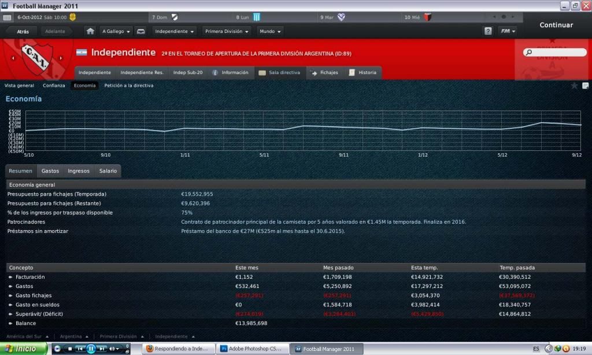Viewport: 592px width, 355px height.
Task: Click the Adelante forward button
Action: (x=55, y=32)
